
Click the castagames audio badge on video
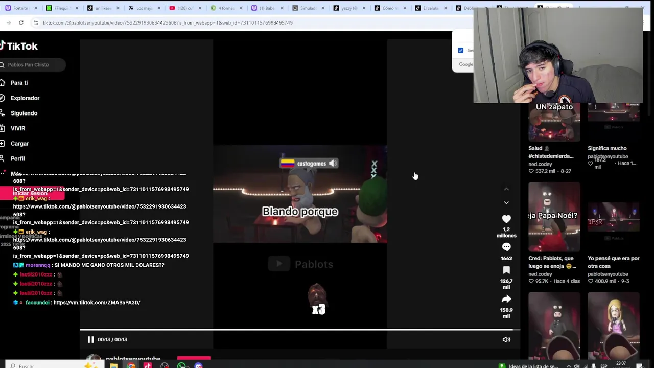point(309,163)
